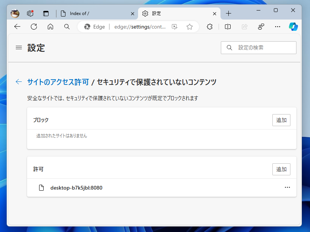Open the Extensions puzzle icon
Viewport: 310px width, 232px height.
[x=210, y=27]
